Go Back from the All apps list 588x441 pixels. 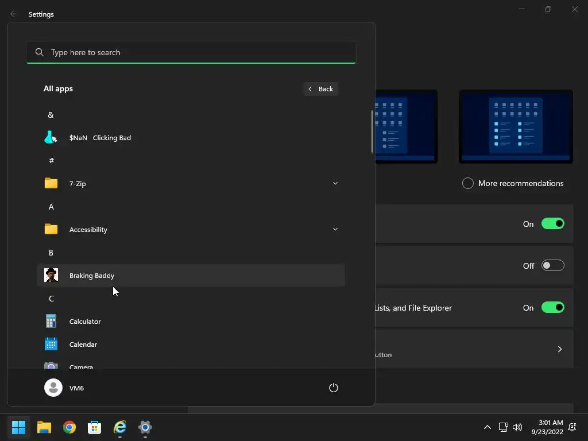[321, 89]
